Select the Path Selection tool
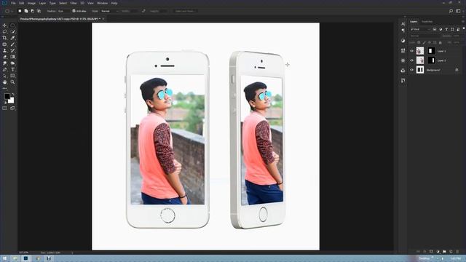 [x=5, y=76]
